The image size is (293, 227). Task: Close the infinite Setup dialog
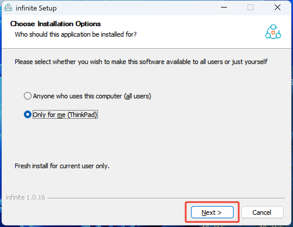pos(278,8)
